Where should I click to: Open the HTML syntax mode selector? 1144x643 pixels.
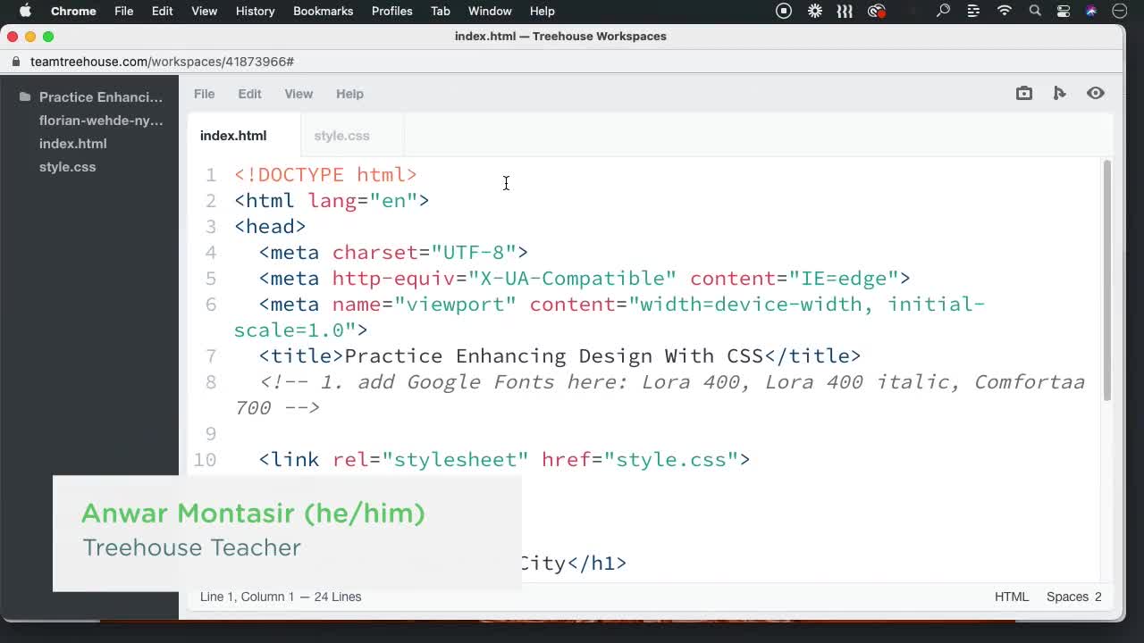[1012, 597]
